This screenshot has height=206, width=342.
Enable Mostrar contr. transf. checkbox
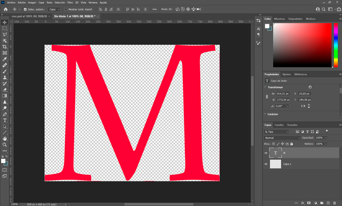click(x=66, y=9)
